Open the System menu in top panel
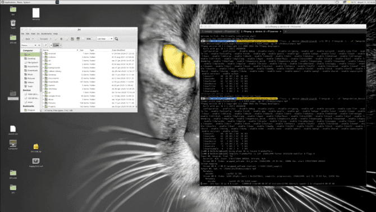This screenshot has width=376, height=212. point(26,2)
